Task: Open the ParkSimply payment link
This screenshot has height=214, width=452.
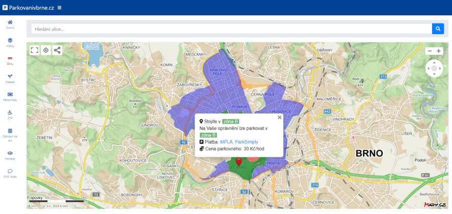Action: point(247,142)
